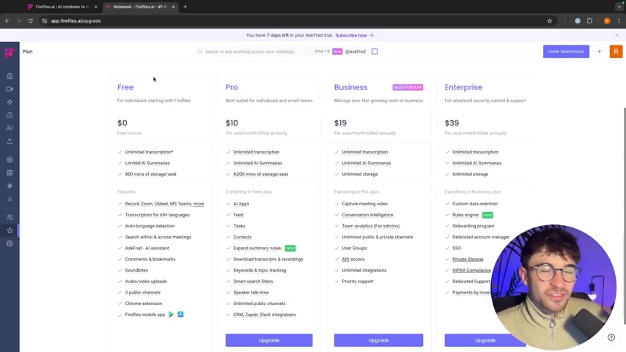
Task: Open a new browser tab
Action: (x=185, y=7)
